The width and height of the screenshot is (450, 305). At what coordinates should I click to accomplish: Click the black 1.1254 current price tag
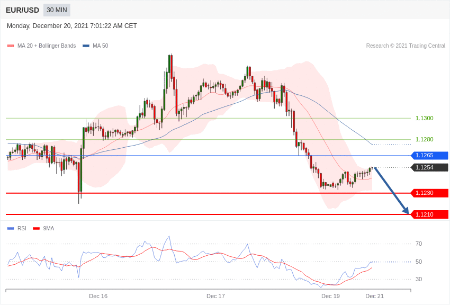429,167
